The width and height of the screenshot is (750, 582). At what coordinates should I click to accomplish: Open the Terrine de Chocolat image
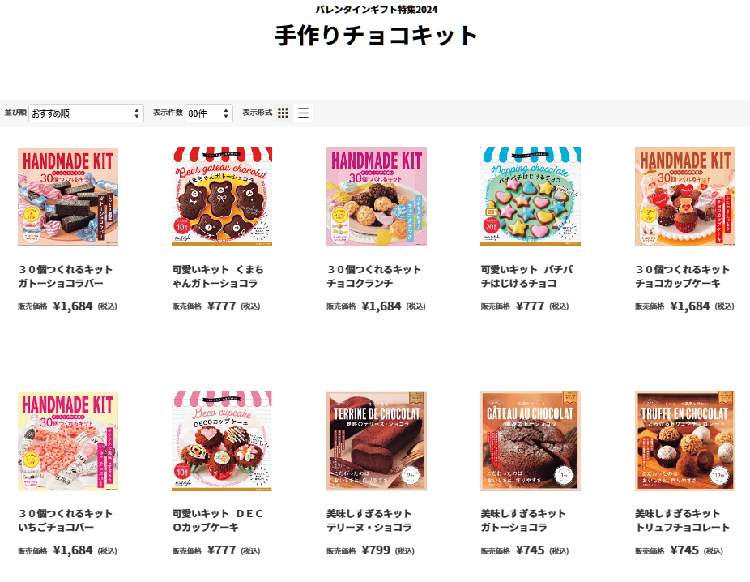pyautogui.click(x=377, y=441)
